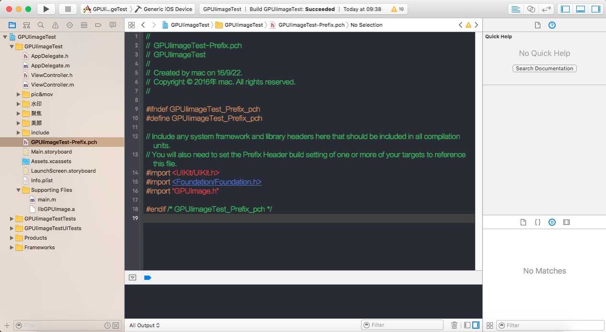606x332 pixels.
Task: Show the Quick Help inspector
Action: click(x=552, y=25)
